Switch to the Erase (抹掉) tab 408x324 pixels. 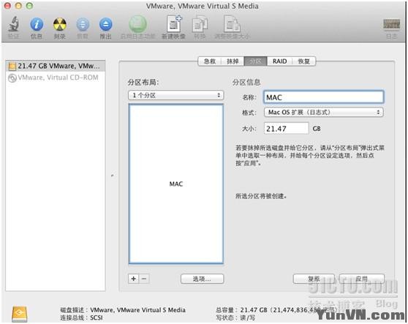(233, 61)
